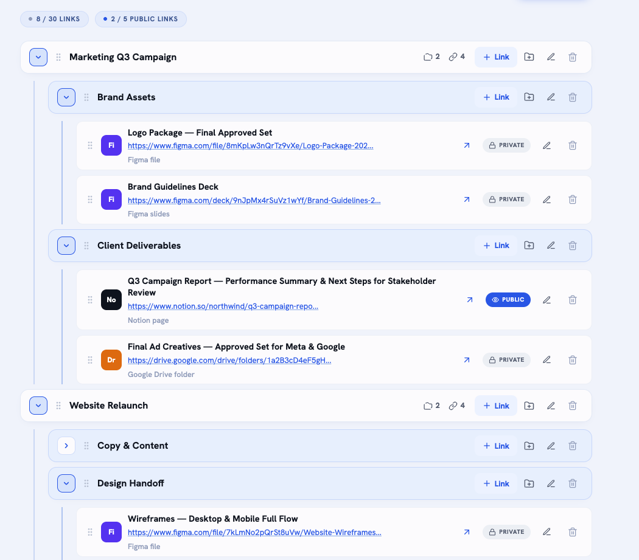Click the 'Figma slides' type label
This screenshot has width=639, height=560.
coord(148,214)
